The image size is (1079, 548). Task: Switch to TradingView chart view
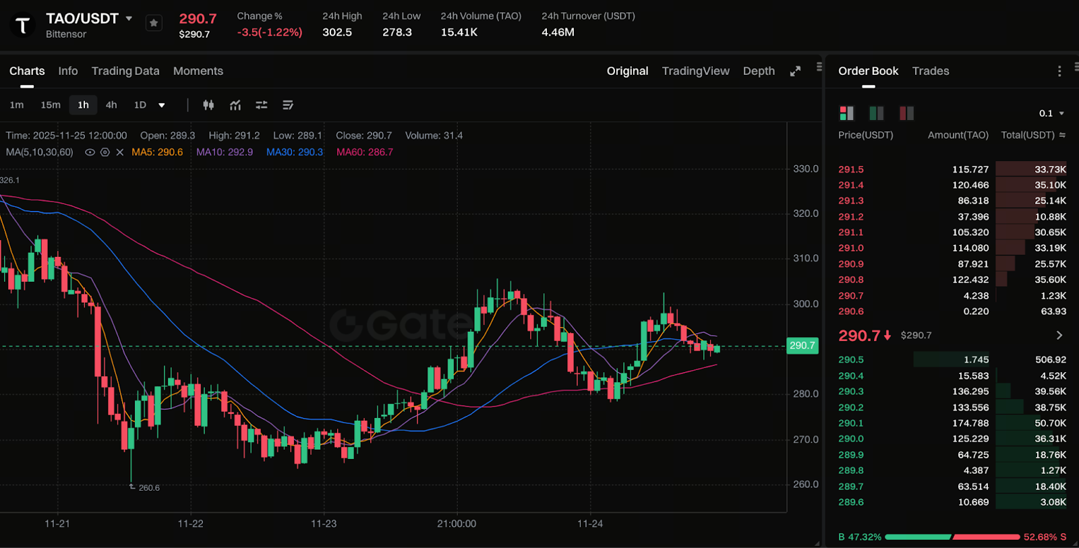pos(696,71)
